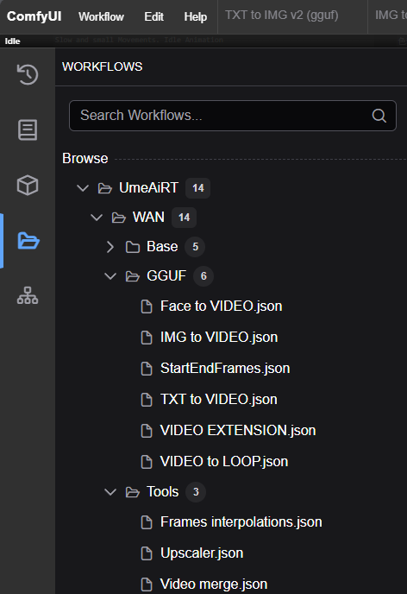Expand the Base folder chevron

pos(110,247)
